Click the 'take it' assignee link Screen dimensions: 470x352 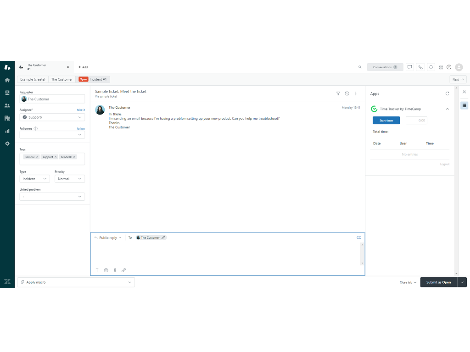point(81,110)
